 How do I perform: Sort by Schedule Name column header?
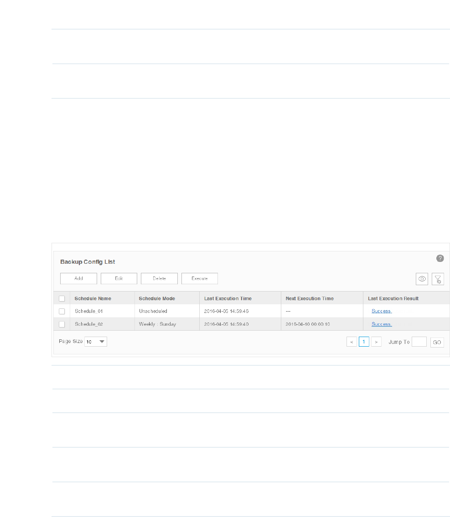click(93, 298)
